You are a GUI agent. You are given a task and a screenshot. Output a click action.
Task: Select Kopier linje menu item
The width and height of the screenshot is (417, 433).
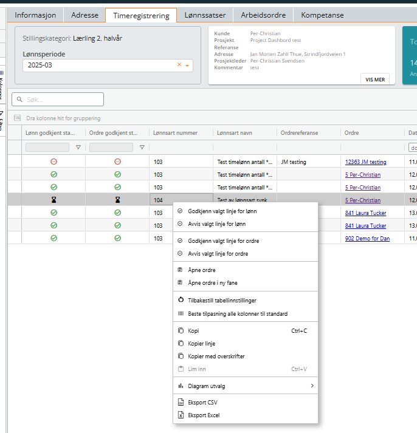pyautogui.click(x=246, y=344)
